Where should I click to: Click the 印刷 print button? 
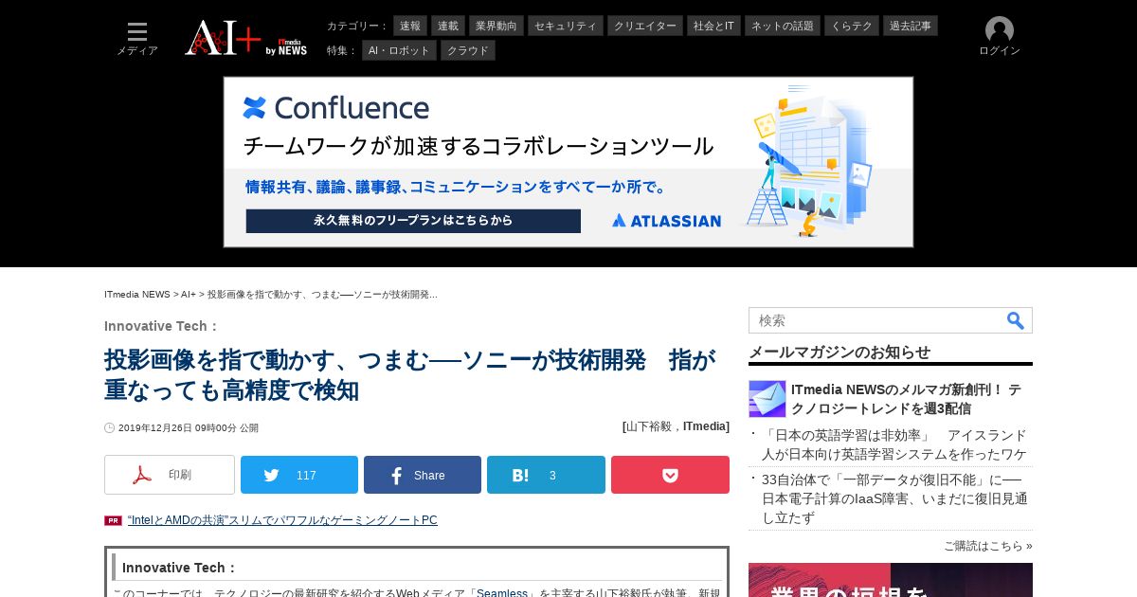[170, 475]
